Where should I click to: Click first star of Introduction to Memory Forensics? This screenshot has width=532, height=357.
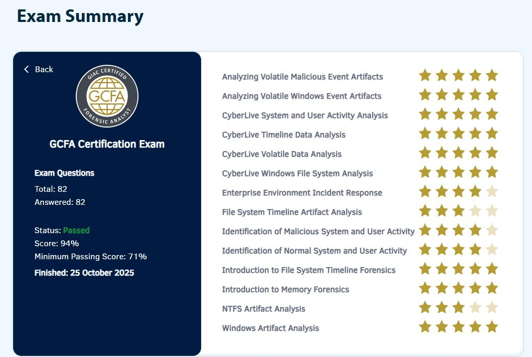tap(425, 288)
